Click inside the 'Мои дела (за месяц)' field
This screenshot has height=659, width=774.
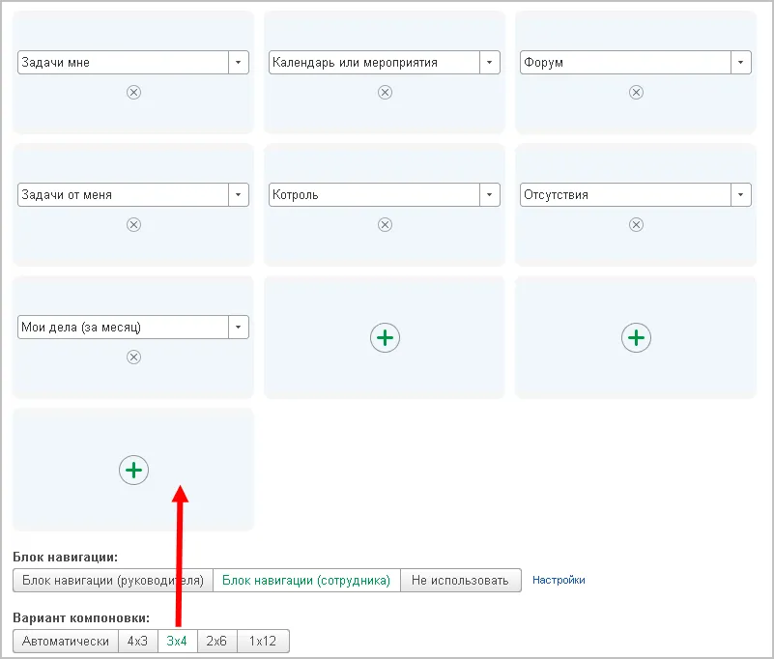(123, 327)
